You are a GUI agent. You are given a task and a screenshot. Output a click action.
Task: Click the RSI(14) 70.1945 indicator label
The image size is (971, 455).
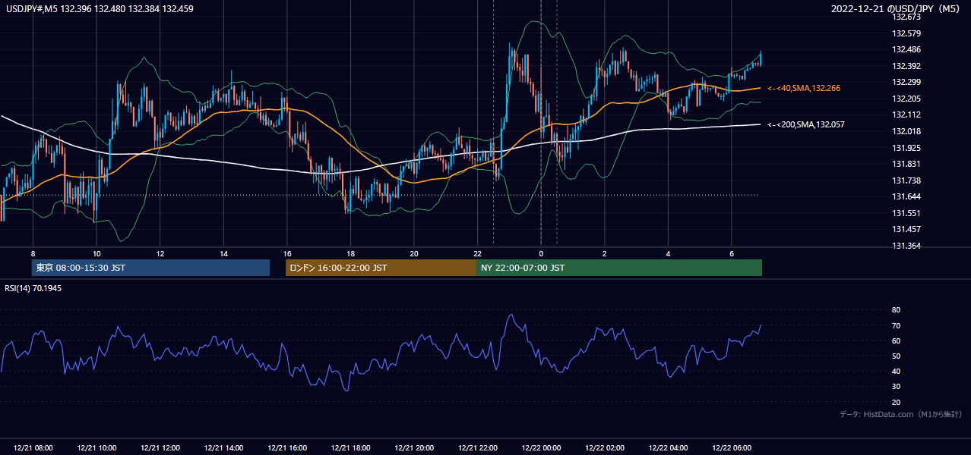[x=35, y=288]
